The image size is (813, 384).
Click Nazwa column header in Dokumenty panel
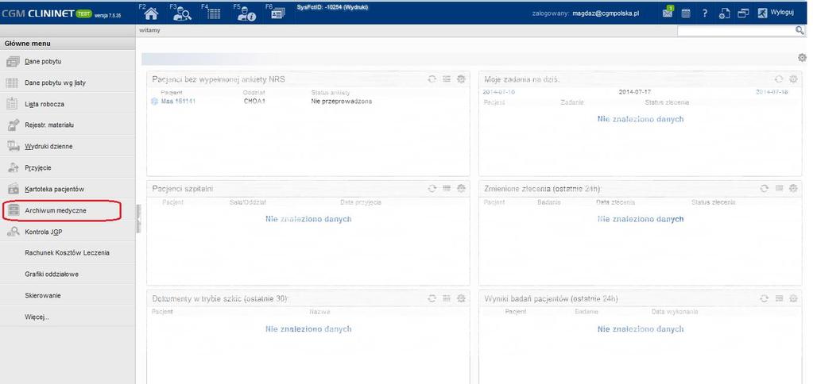coord(319,312)
